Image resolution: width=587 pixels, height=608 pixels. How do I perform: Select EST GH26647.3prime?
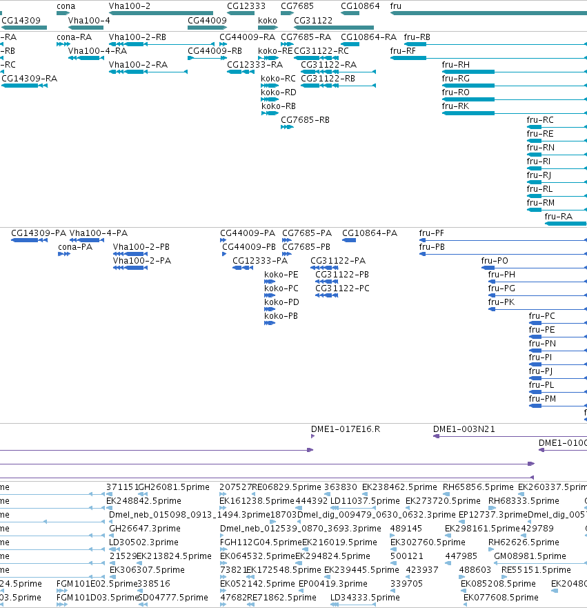pyautogui.click(x=112, y=536)
